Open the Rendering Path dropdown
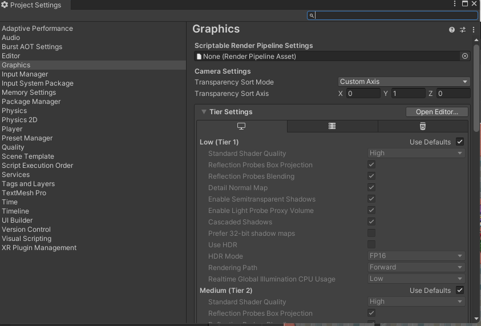This screenshot has width=481, height=326. [x=417, y=267]
